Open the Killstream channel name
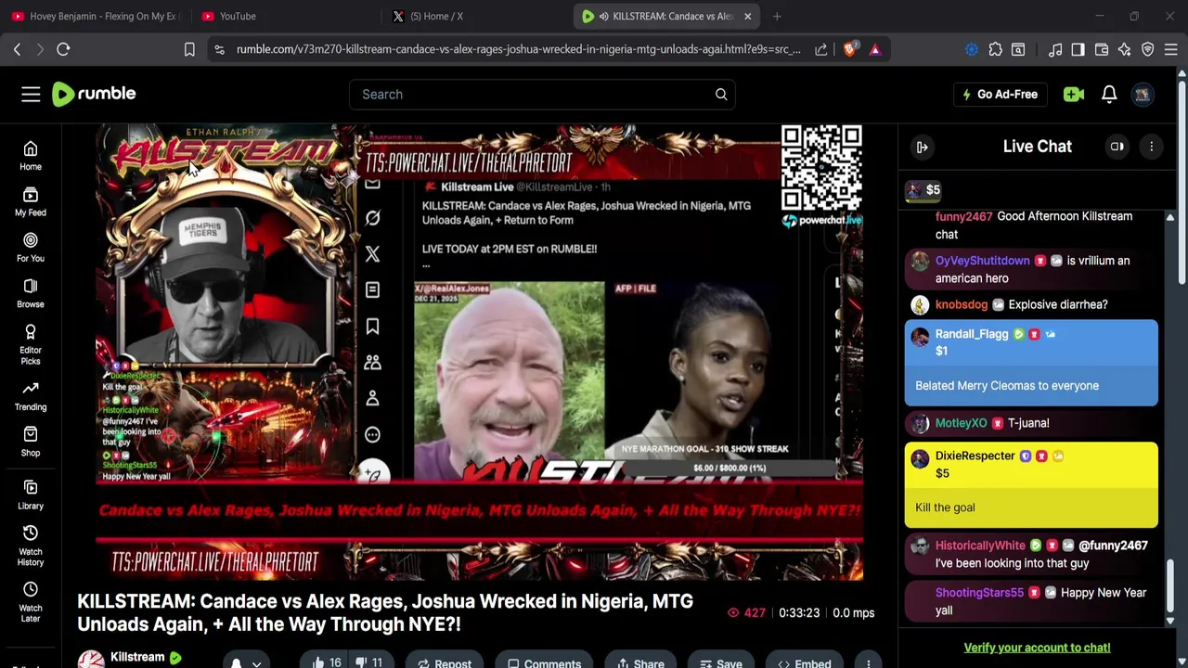This screenshot has width=1188, height=668. pos(137,657)
